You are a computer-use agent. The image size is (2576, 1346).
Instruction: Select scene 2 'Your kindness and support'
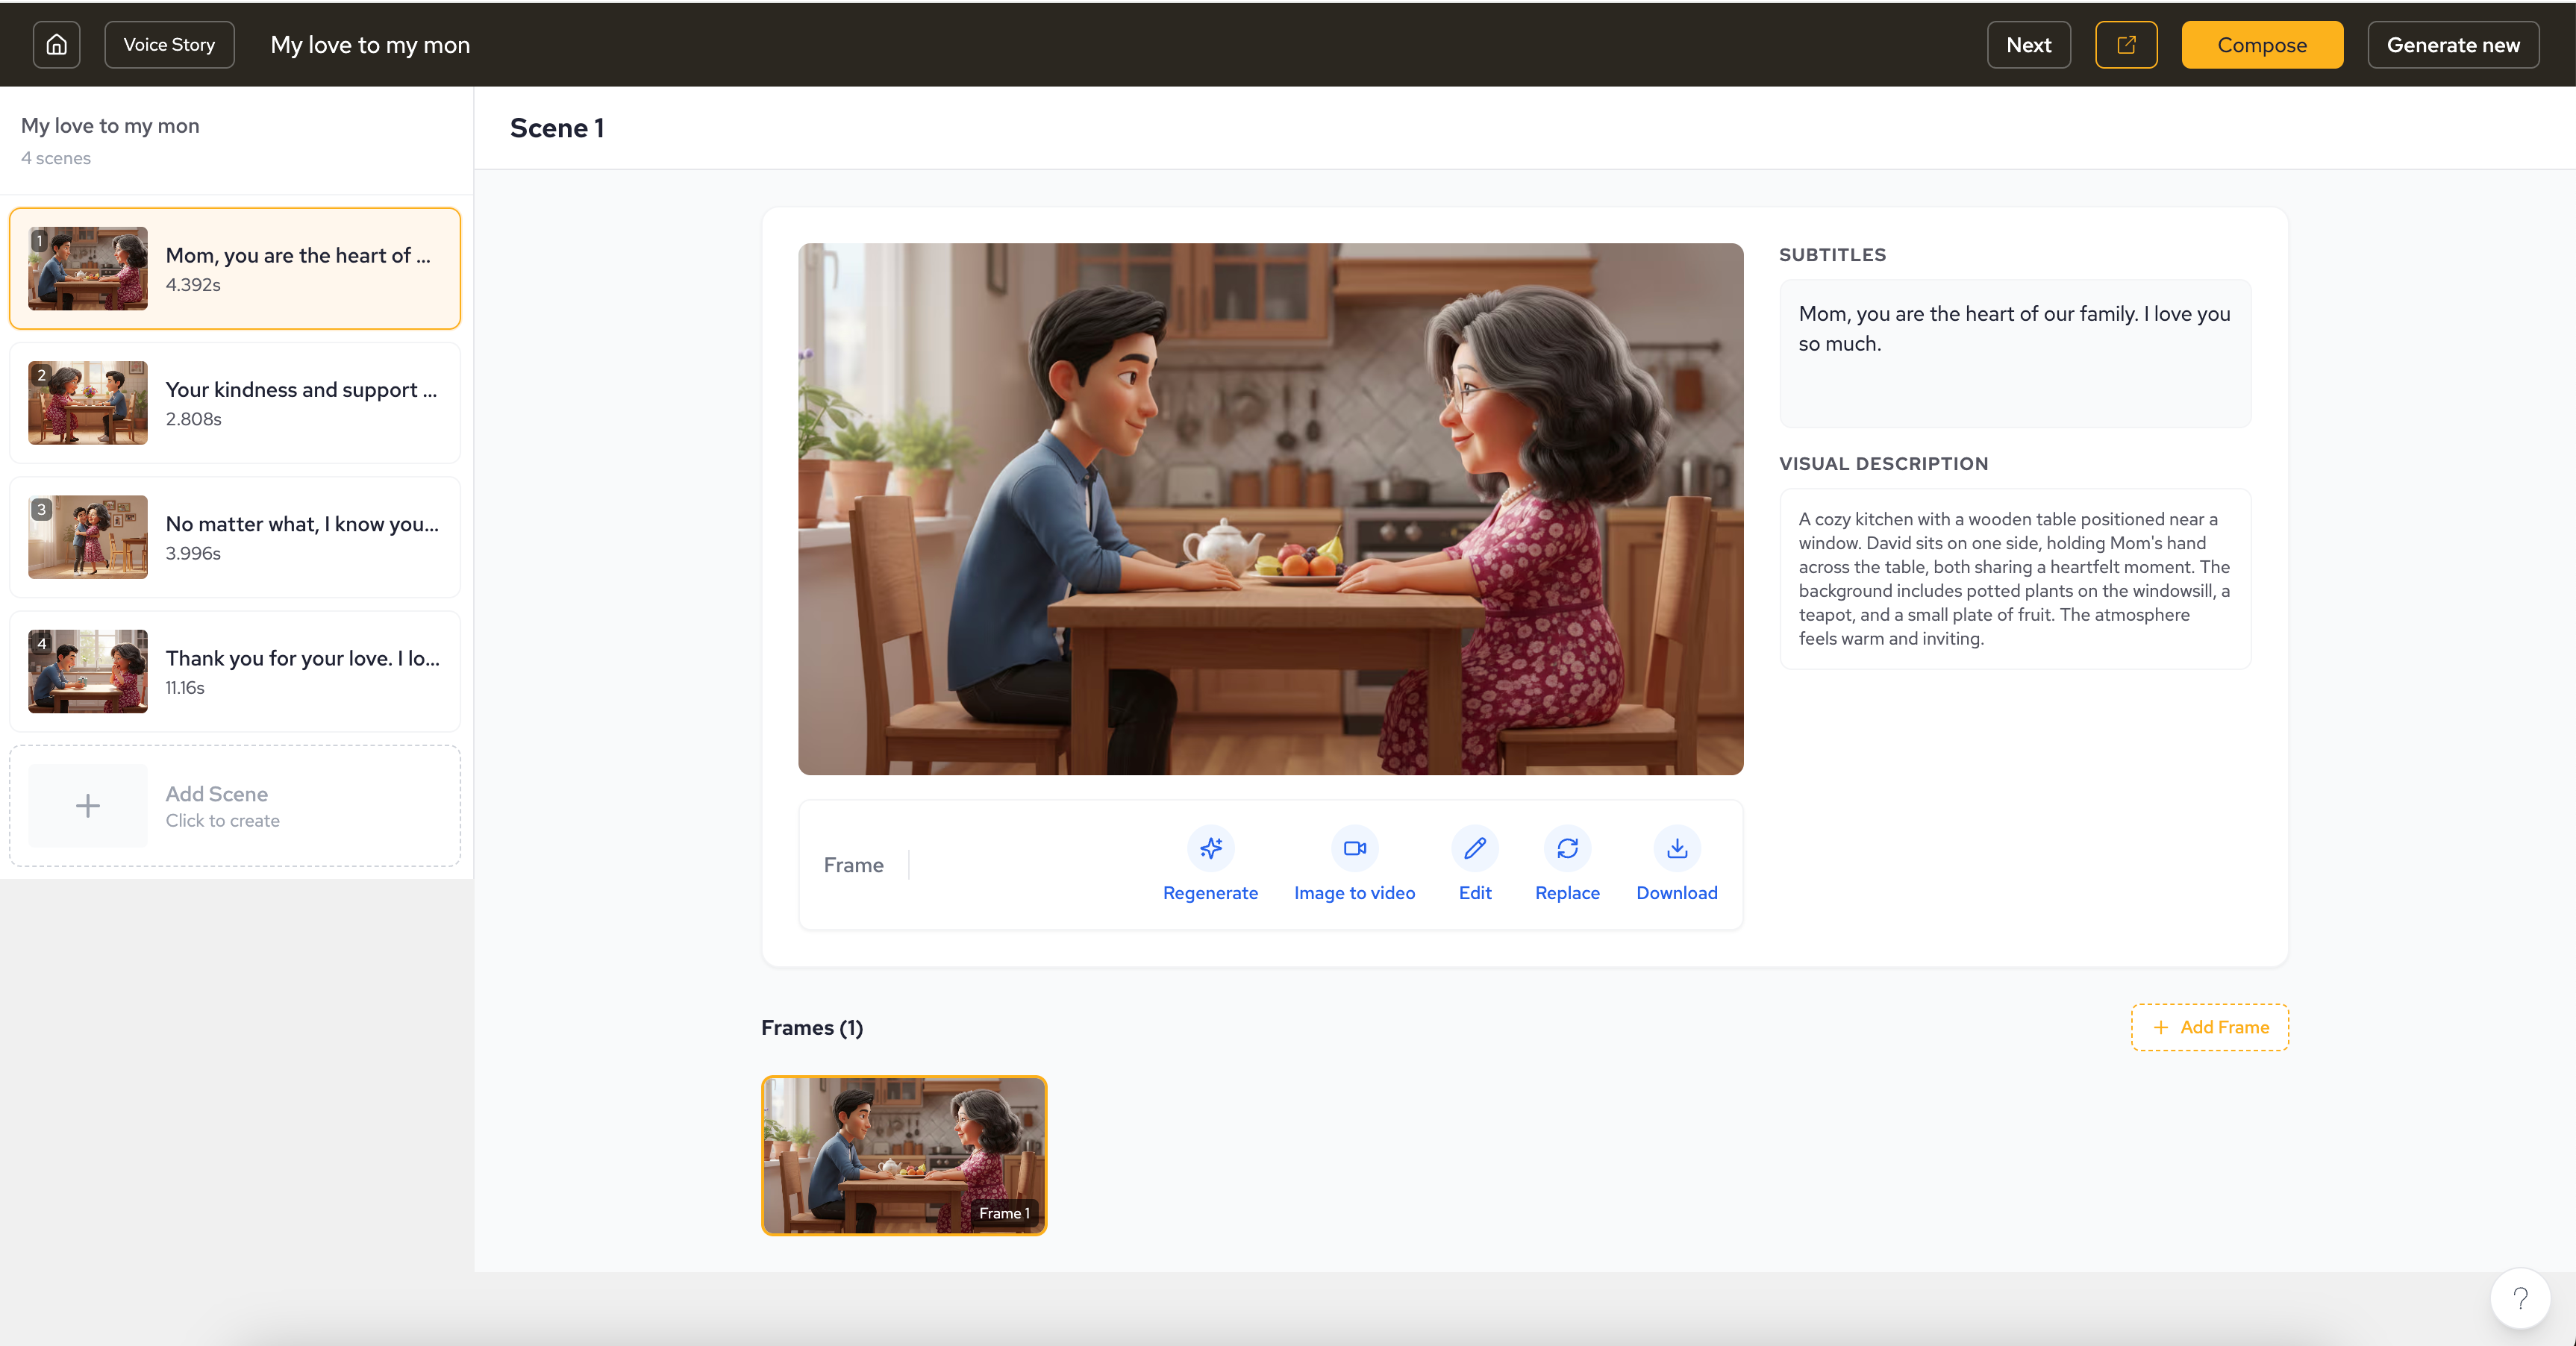pos(235,403)
